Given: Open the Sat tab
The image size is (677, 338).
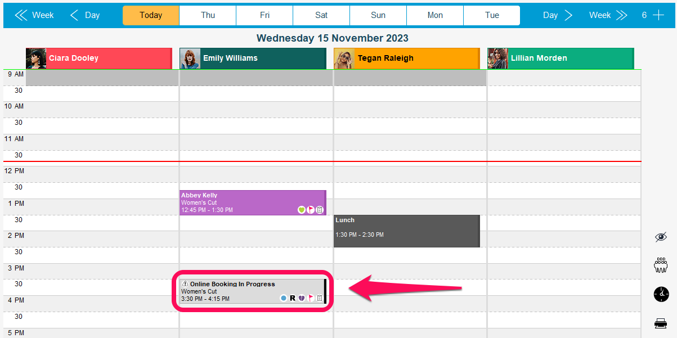Looking at the screenshot, I should pyautogui.click(x=321, y=15).
